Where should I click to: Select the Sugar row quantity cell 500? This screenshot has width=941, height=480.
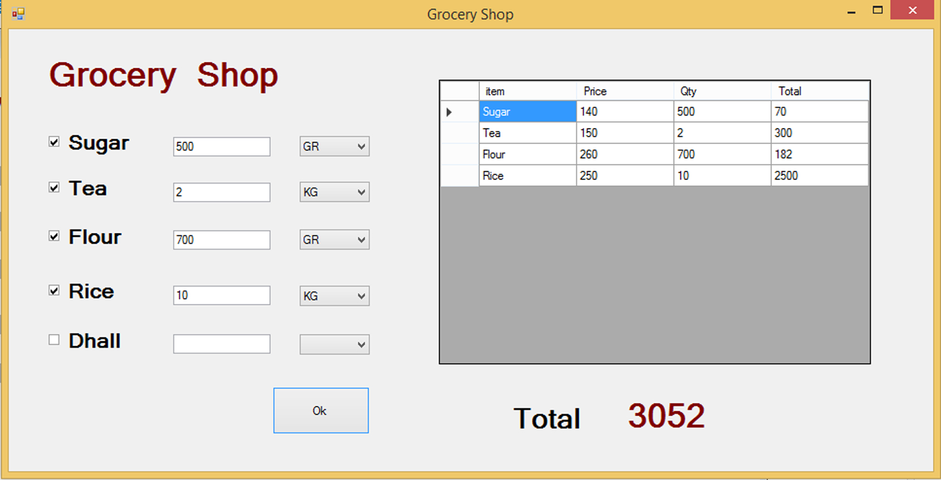pos(722,112)
